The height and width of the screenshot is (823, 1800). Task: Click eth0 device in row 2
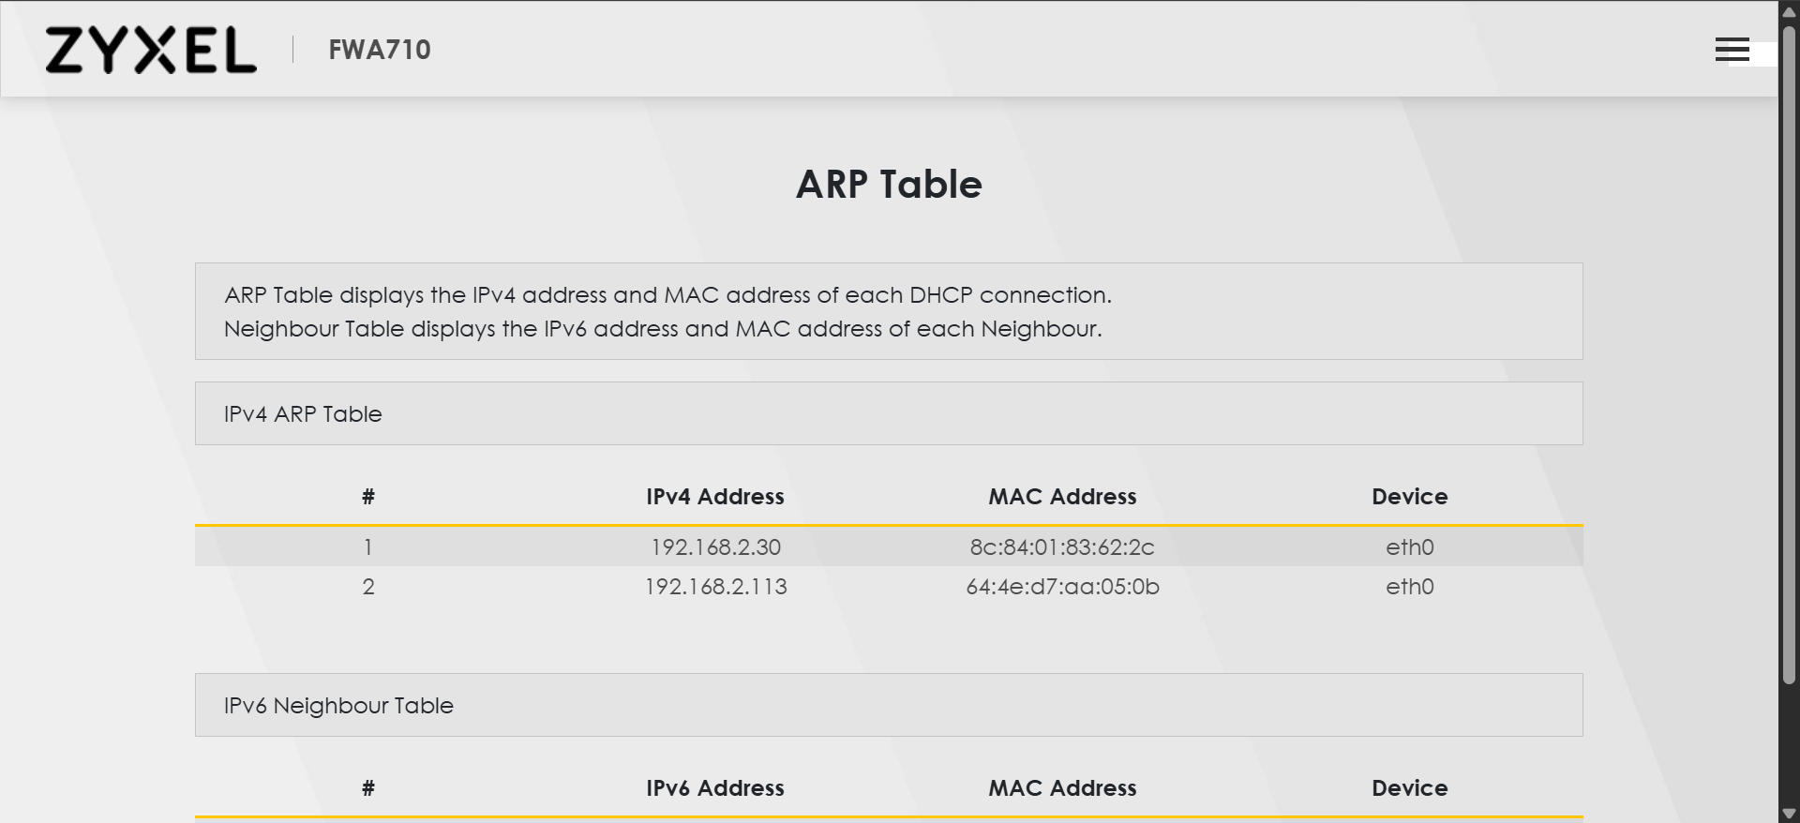pyautogui.click(x=1410, y=587)
